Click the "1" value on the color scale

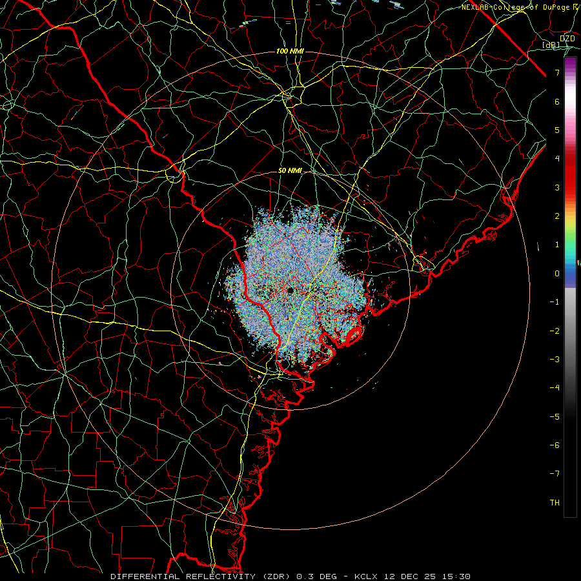pos(557,245)
